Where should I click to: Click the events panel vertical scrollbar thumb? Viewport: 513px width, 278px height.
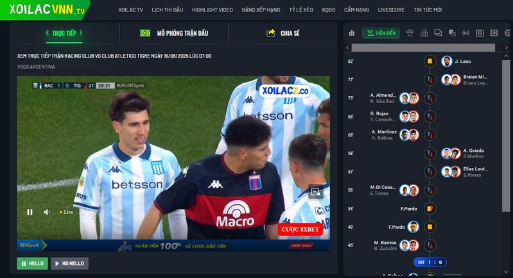point(506,136)
